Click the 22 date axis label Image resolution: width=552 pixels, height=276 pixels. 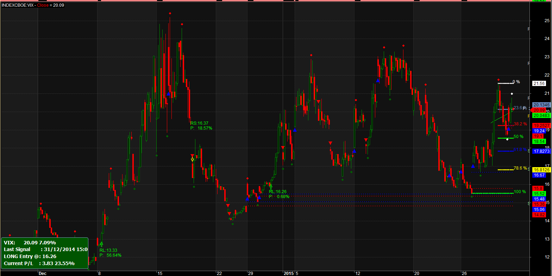pos(219,273)
